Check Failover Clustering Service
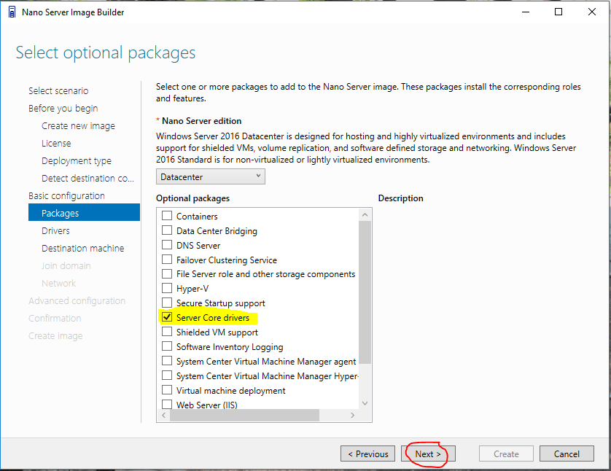 point(167,260)
